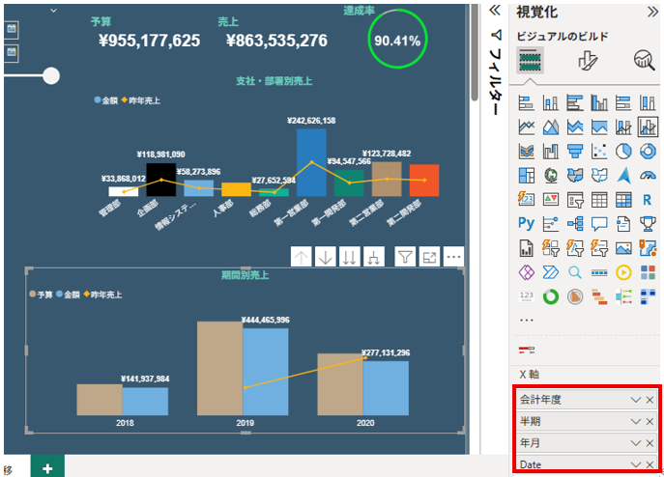Open the ビジュアルのビルド build tab
664x477 pixels.
point(530,61)
